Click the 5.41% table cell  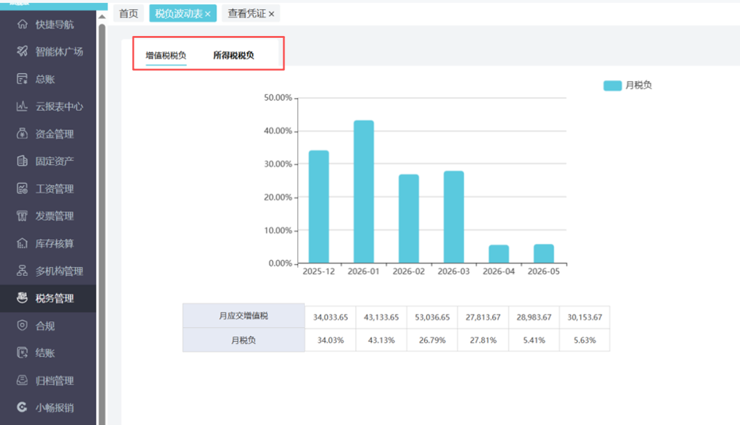point(534,340)
